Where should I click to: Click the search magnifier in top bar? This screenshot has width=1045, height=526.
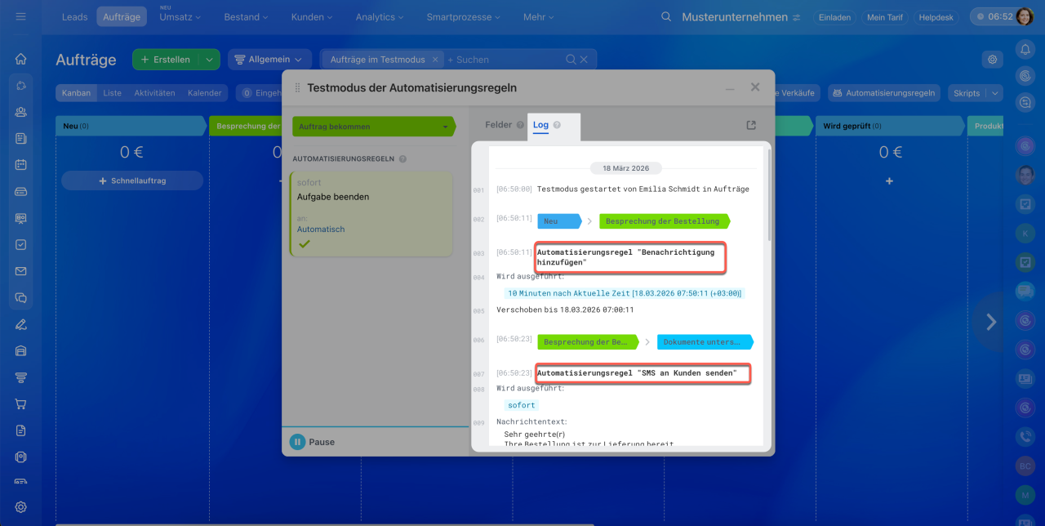[x=666, y=17]
